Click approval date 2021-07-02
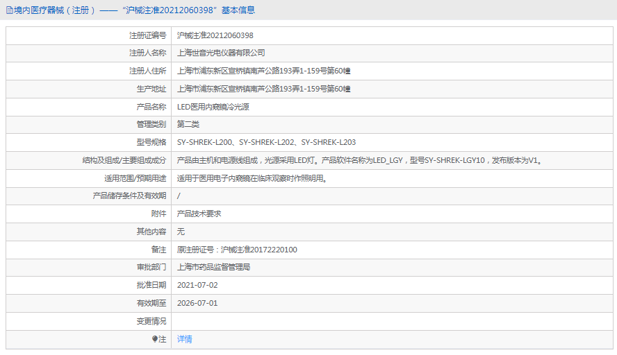 [x=197, y=286]
